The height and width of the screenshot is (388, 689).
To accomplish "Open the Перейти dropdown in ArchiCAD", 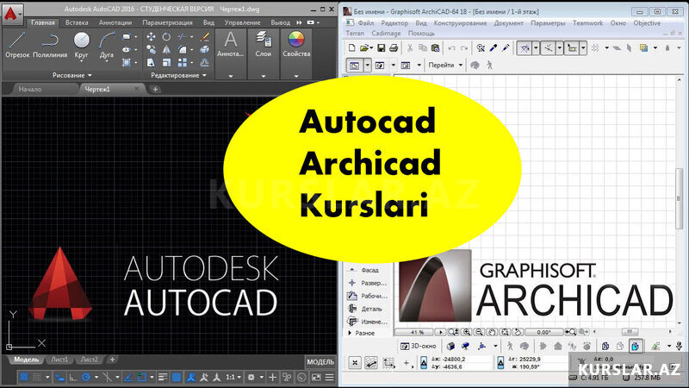I will click(447, 65).
